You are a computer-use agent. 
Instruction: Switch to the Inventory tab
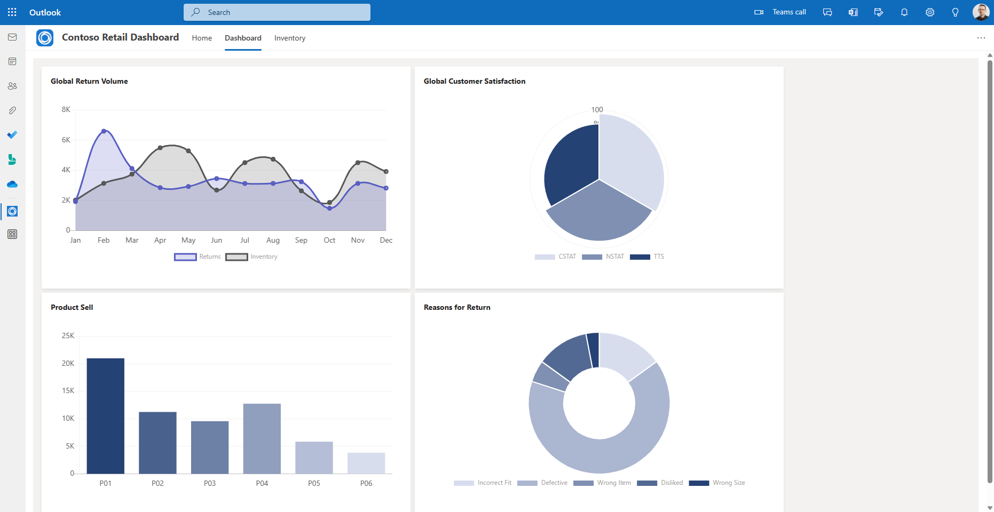(290, 38)
